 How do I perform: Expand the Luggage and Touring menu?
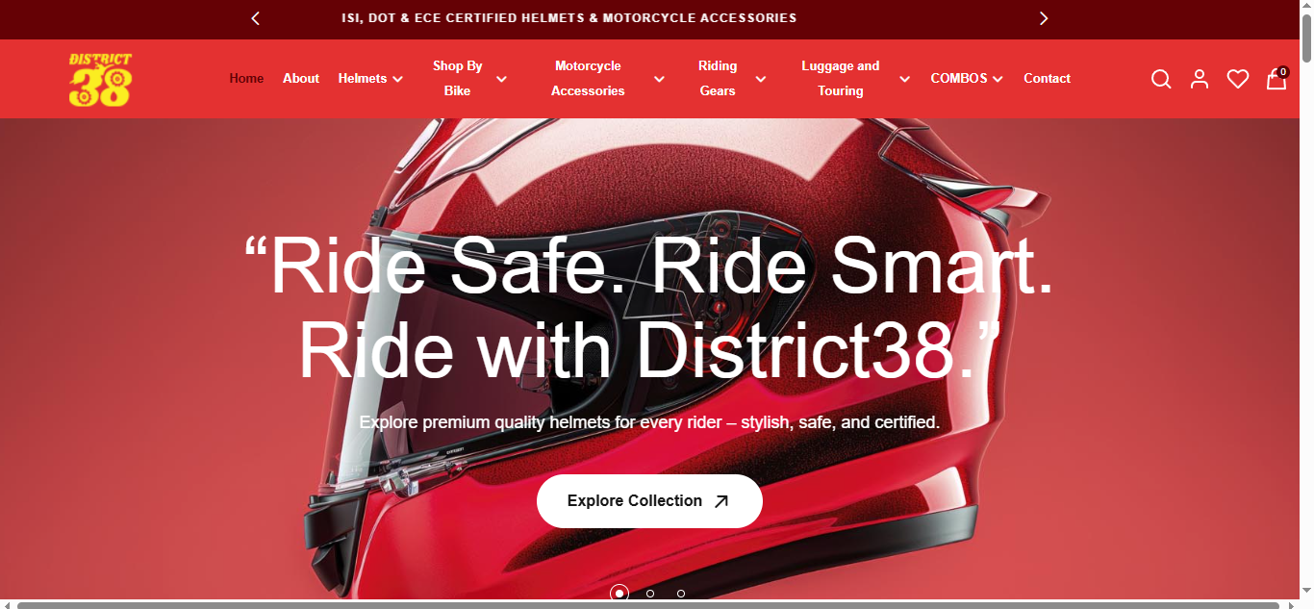[x=854, y=79]
